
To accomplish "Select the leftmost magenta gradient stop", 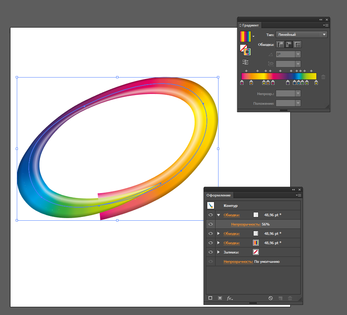I will tap(242, 83).
